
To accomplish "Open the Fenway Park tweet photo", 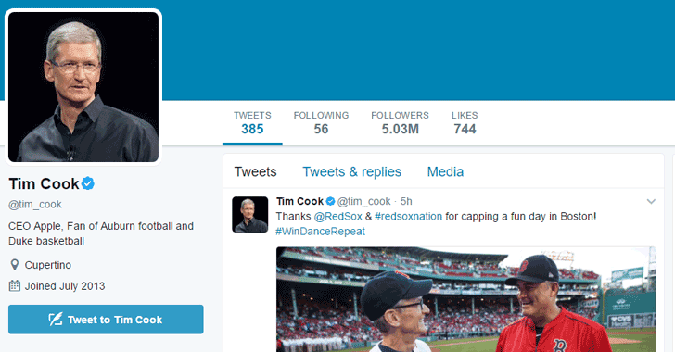I will [x=465, y=299].
